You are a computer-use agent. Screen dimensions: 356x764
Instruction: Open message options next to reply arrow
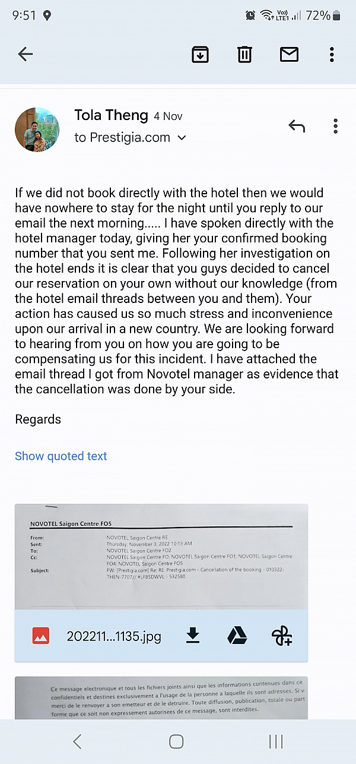(x=335, y=126)
